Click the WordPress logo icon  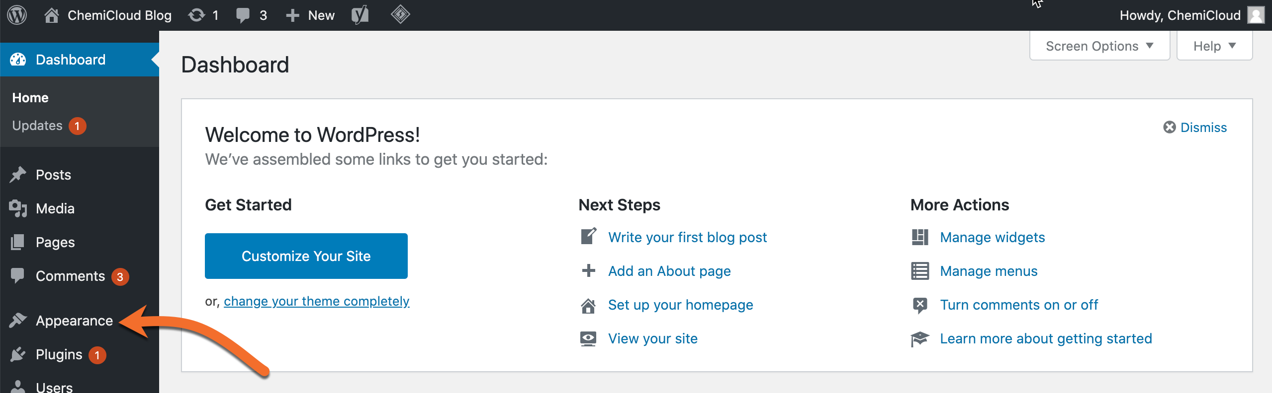17,15
